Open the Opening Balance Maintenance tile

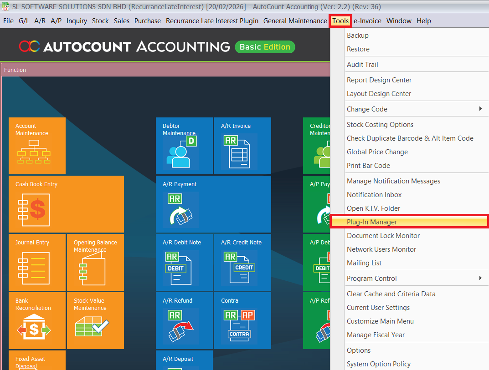(x=95, y=262)
